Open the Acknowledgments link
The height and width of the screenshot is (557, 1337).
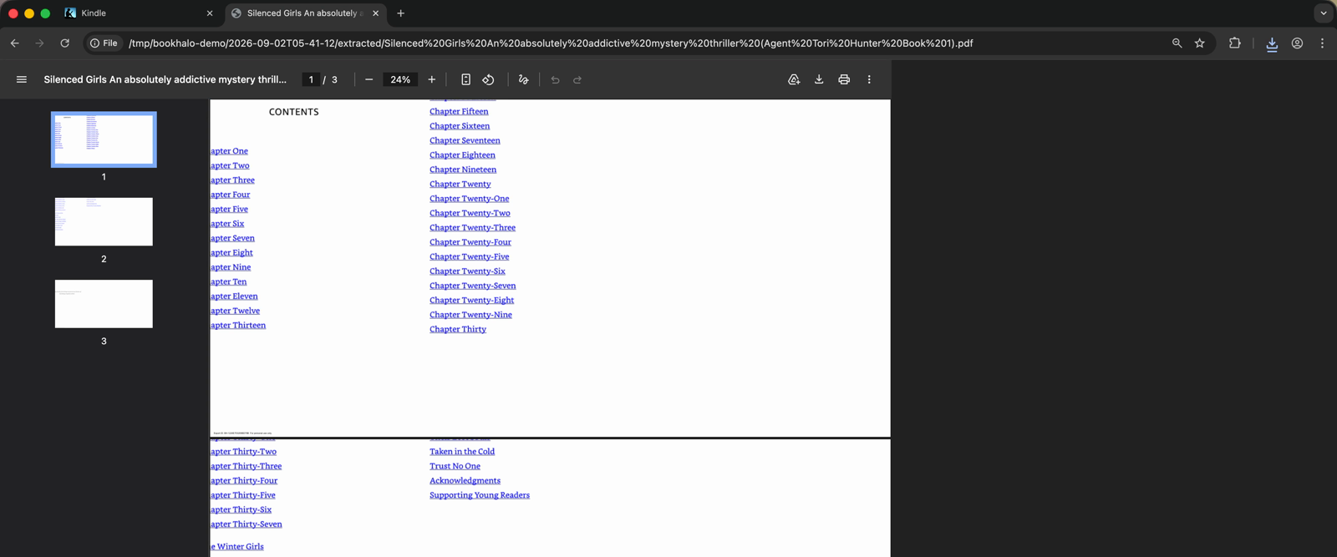coord(465,481)
